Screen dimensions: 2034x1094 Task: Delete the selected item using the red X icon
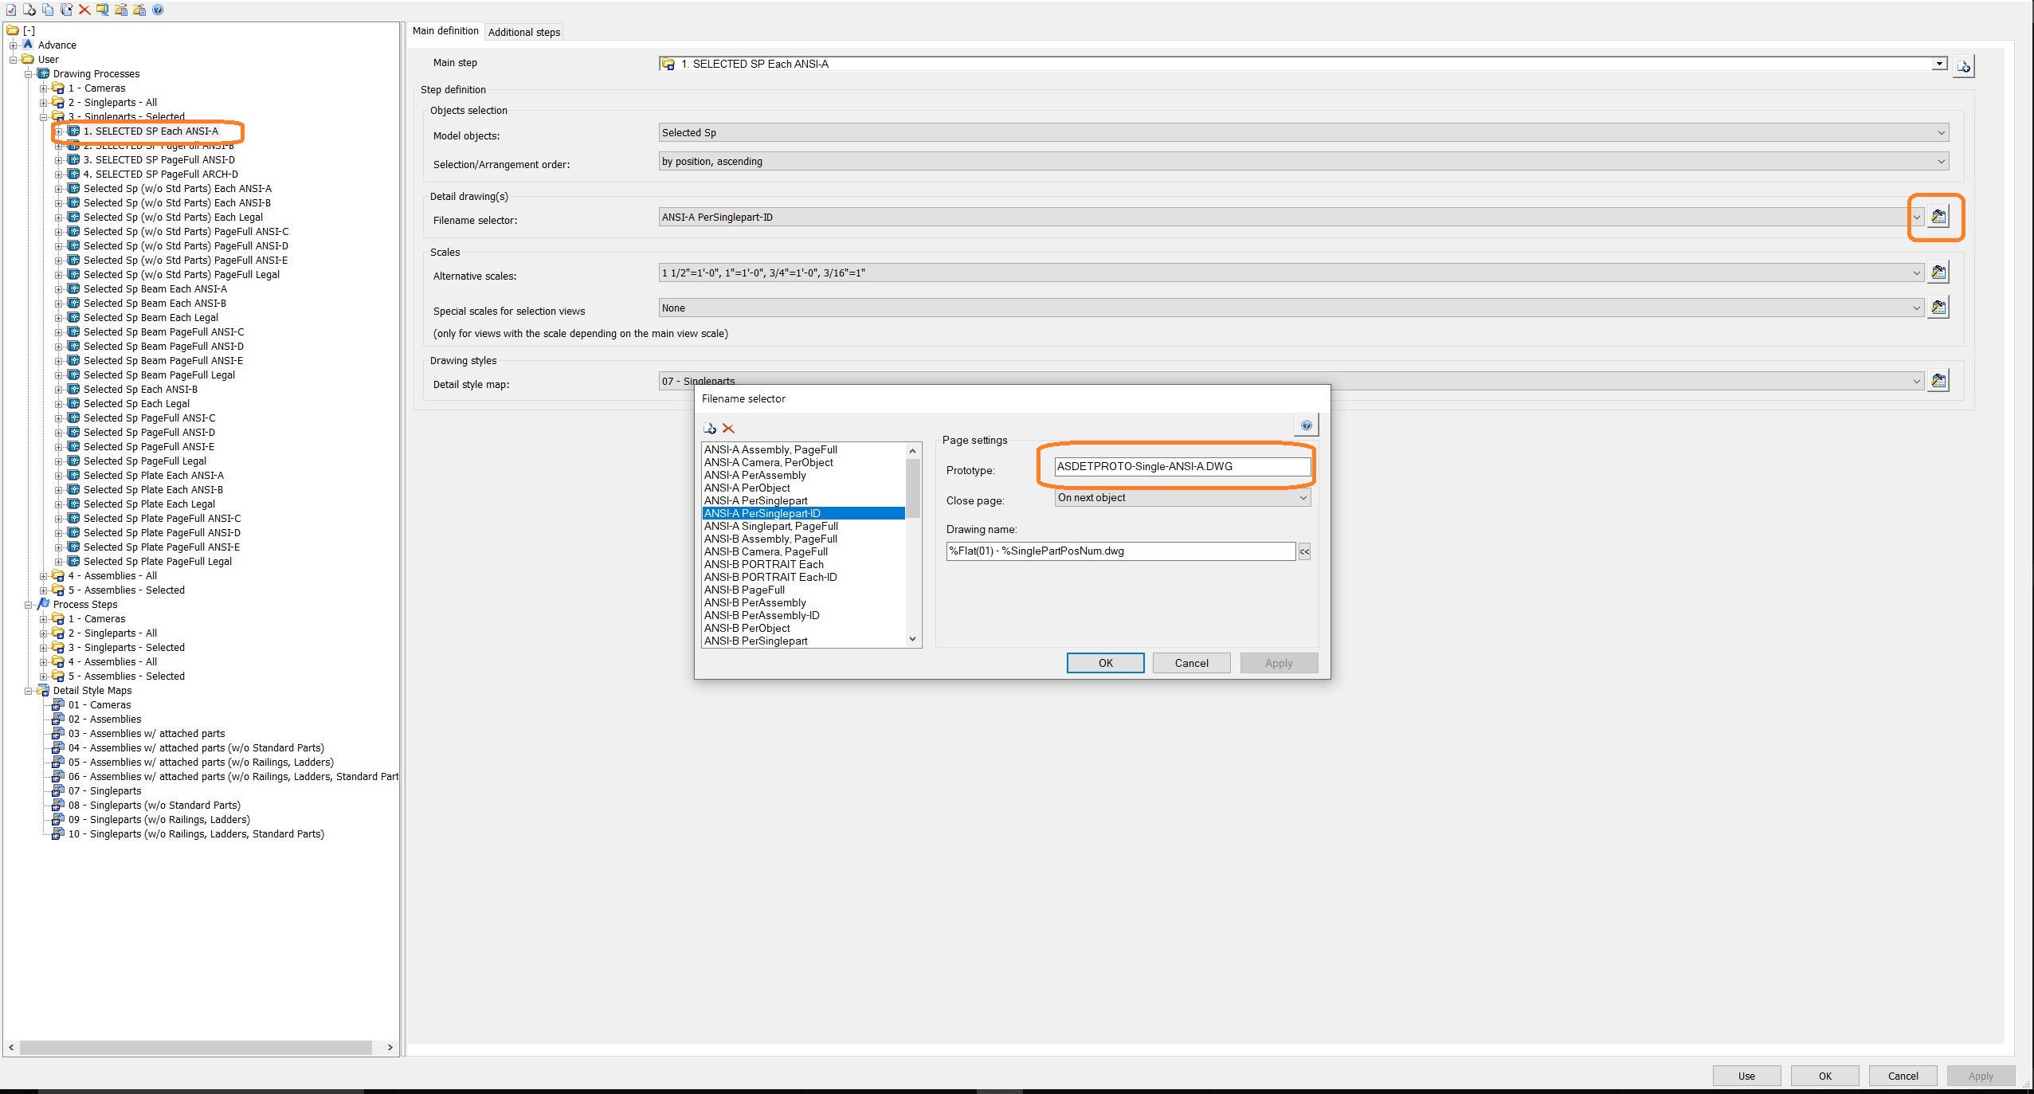tap(84, 10)
